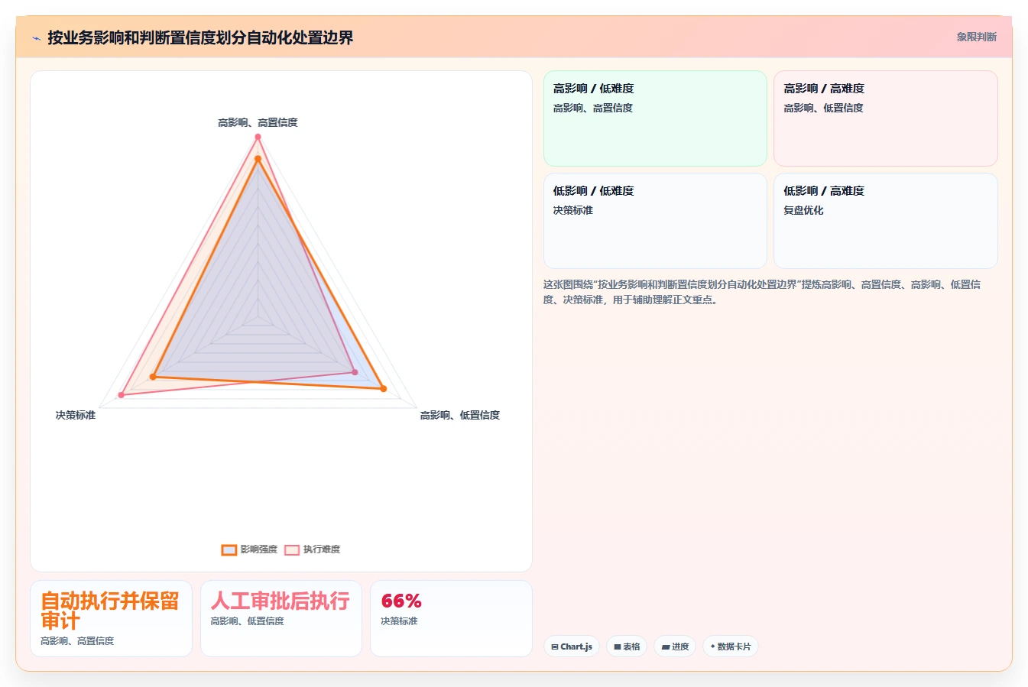Click the 人工审批后执行 stat card

(x=281, y=618)
